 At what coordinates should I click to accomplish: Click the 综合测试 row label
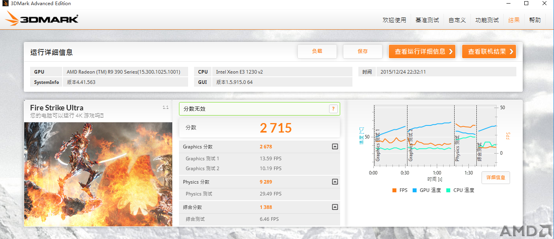click(x=195, y=219)
